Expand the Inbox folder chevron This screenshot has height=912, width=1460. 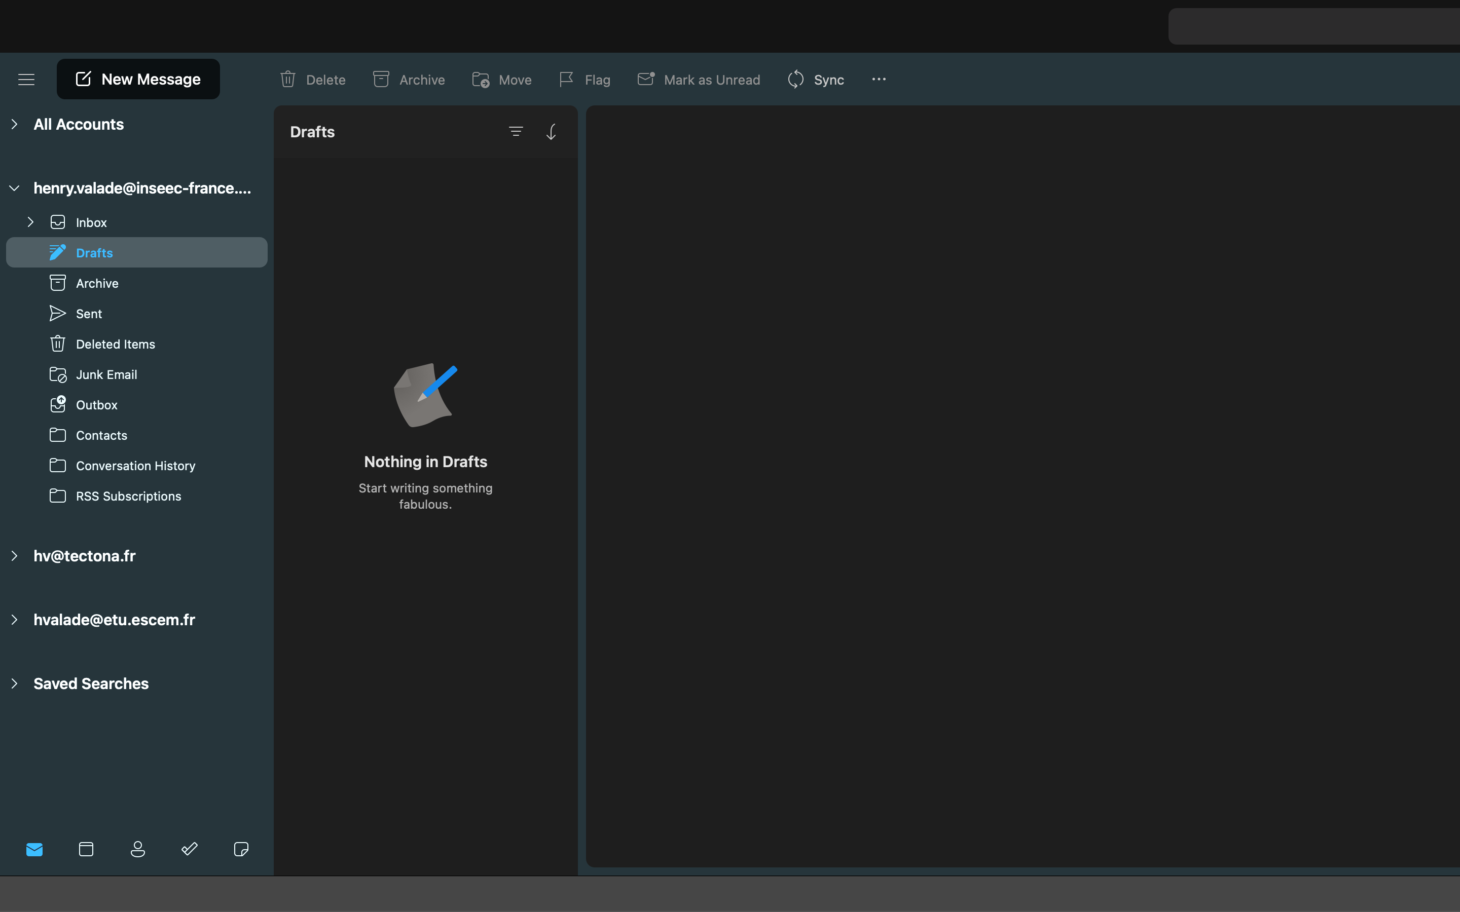coord(31,222)
